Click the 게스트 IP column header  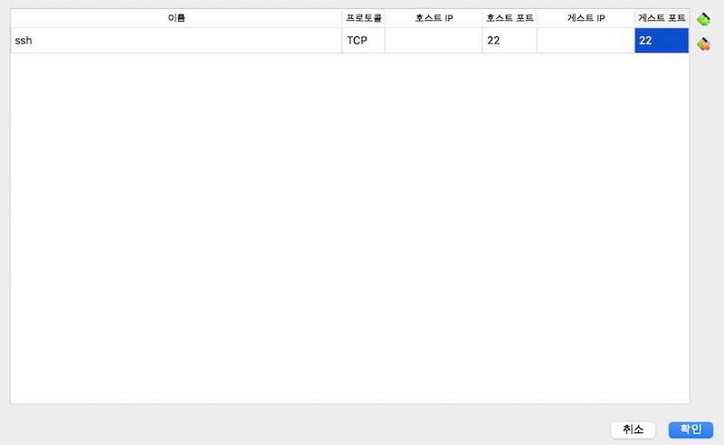[x=586, y=18]
